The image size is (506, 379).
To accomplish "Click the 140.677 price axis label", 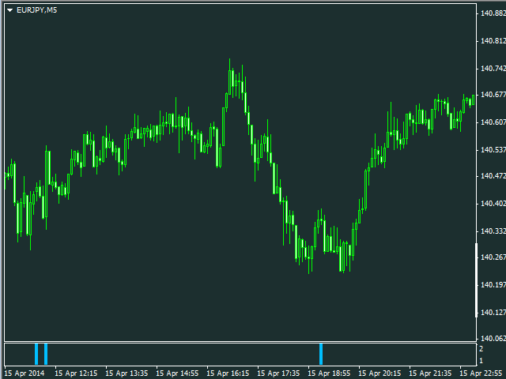I will (493, 95).
